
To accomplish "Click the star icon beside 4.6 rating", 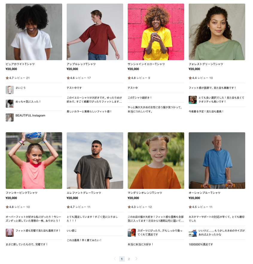I will point(68,78).
